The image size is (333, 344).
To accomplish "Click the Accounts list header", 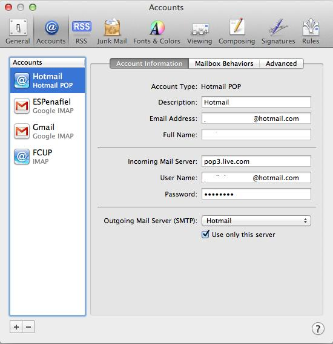I will point(47,62).
